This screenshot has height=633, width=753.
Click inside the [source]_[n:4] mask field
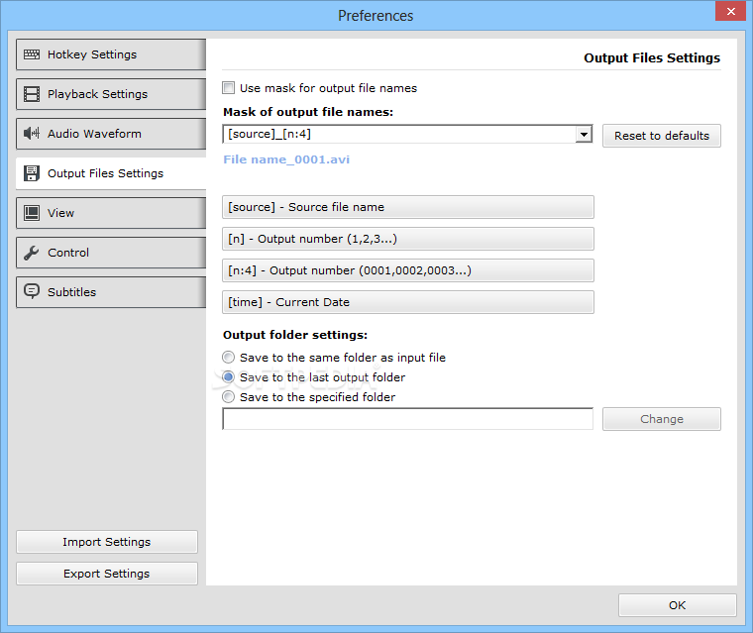[399, 134]
